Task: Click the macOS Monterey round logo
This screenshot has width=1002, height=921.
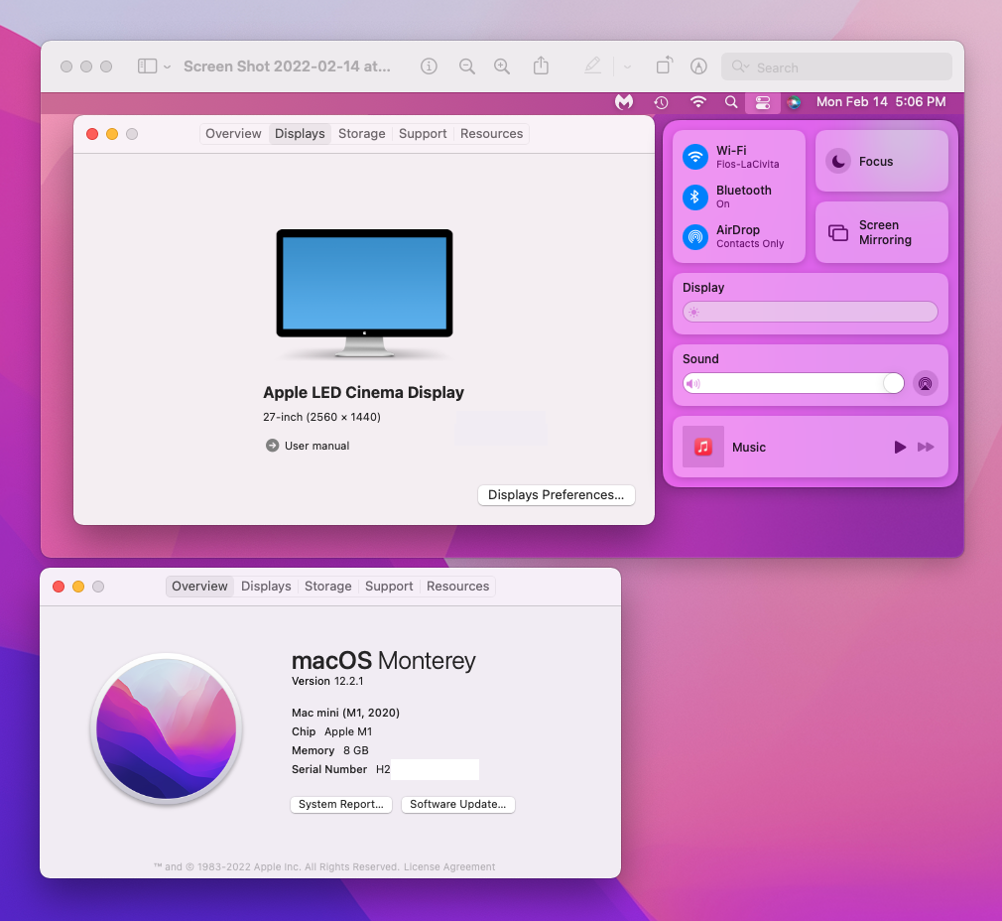Action: (x=166, y=728)
